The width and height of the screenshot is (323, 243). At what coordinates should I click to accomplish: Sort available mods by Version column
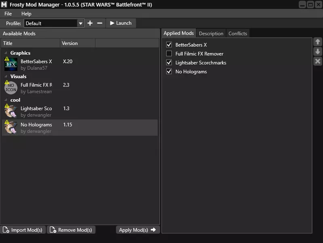[x=78, y=43]
